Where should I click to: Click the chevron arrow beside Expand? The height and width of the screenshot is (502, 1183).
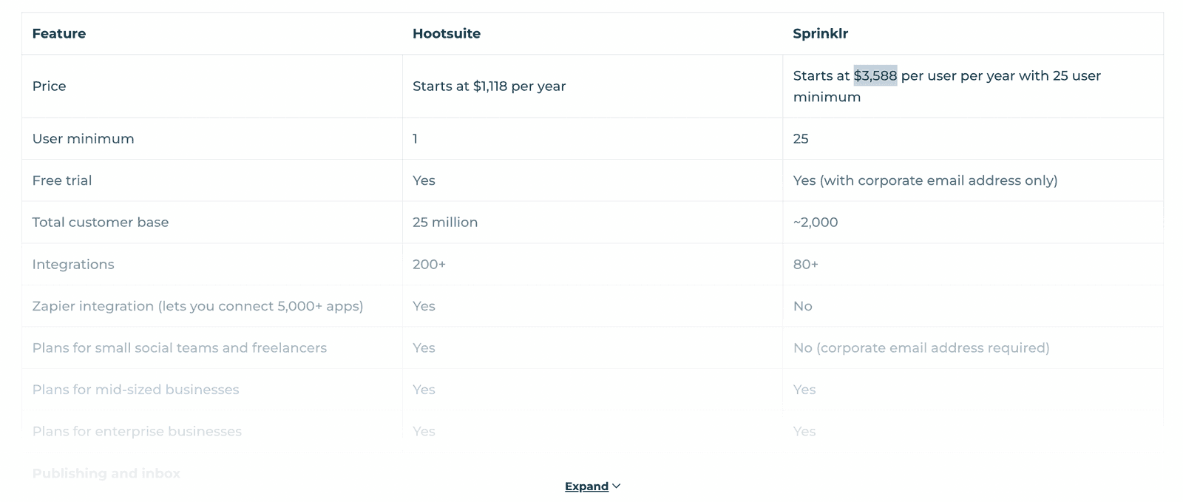coord(617,486)
